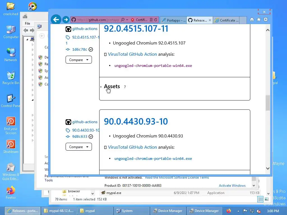Select crackshed desktop folder icon
287x215 pixels.
click(x=11, y=9)
